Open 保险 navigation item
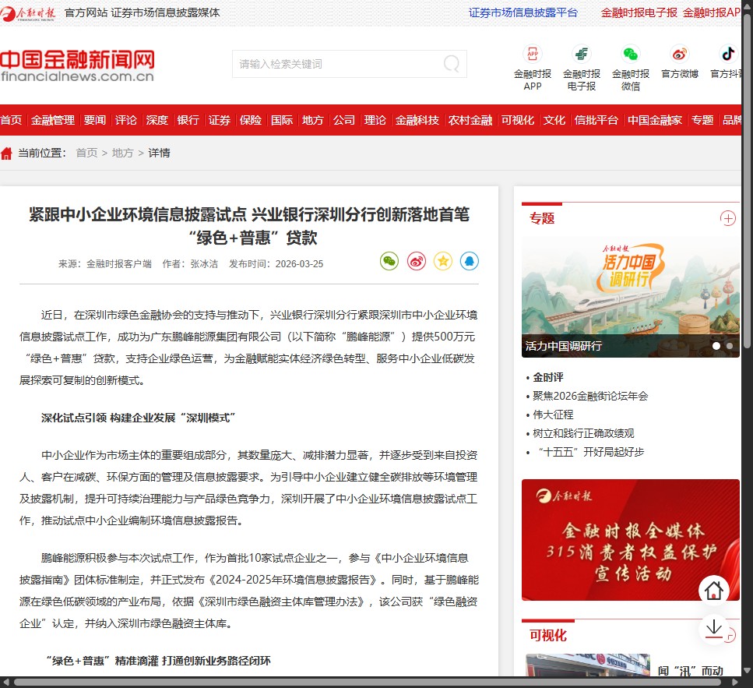 click(x=251, y=120)
